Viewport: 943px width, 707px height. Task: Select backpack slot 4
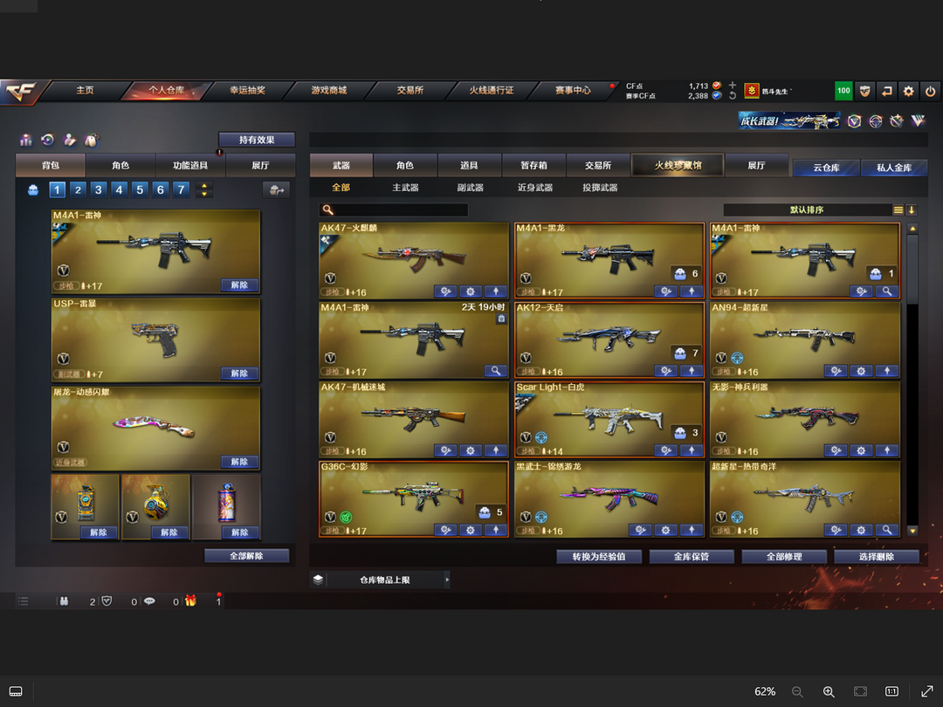coord(119,190)
